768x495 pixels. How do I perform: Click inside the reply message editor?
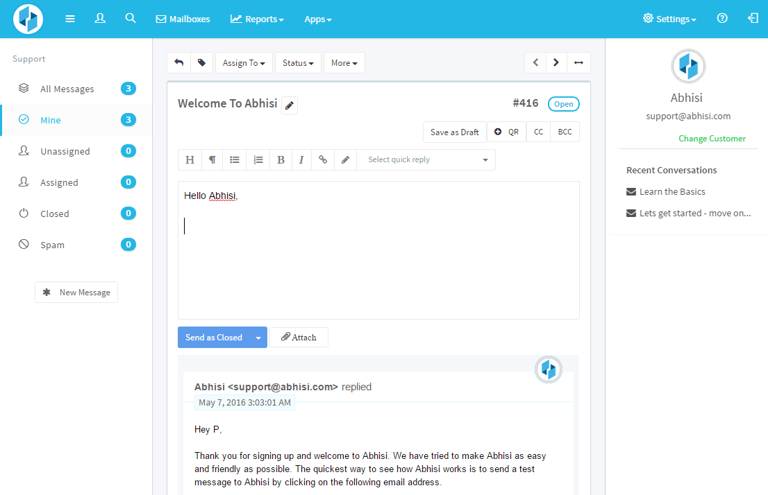(x=378, y=250)
